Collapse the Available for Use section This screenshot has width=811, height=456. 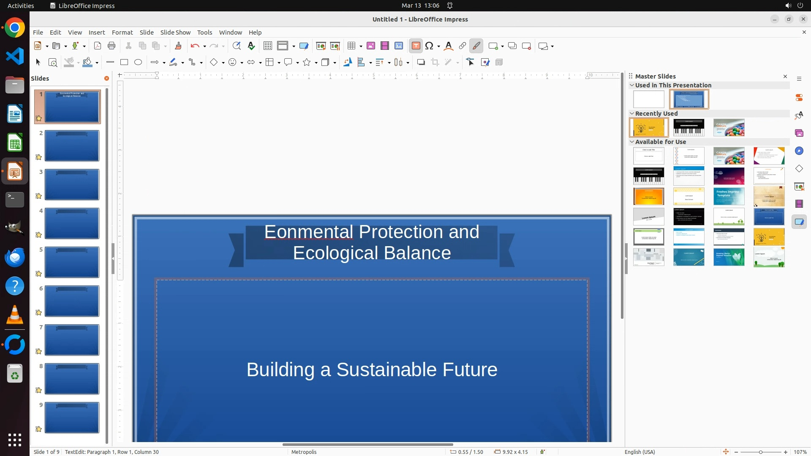tap(632, 142)
